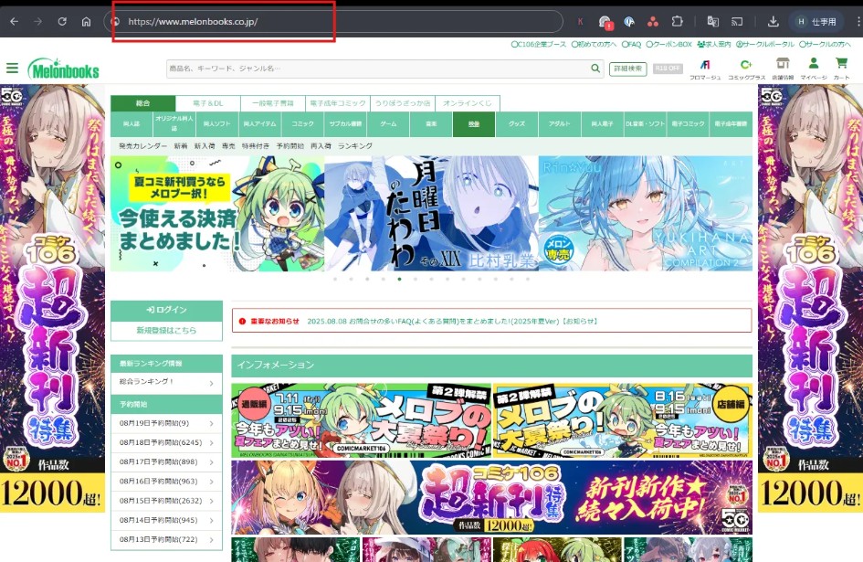Open the browser home page icon
Screen dimensions: 863x562
pos(87,22)
